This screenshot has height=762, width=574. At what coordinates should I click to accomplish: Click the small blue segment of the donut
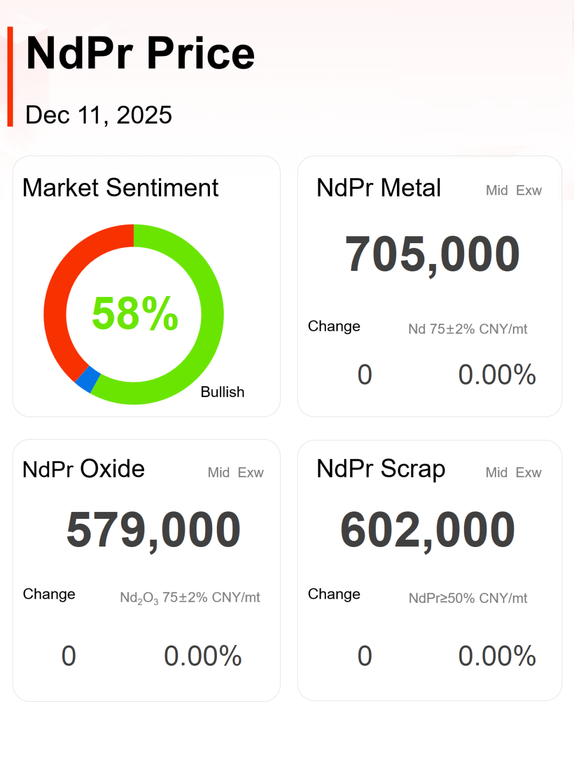(x=88, y=379)
